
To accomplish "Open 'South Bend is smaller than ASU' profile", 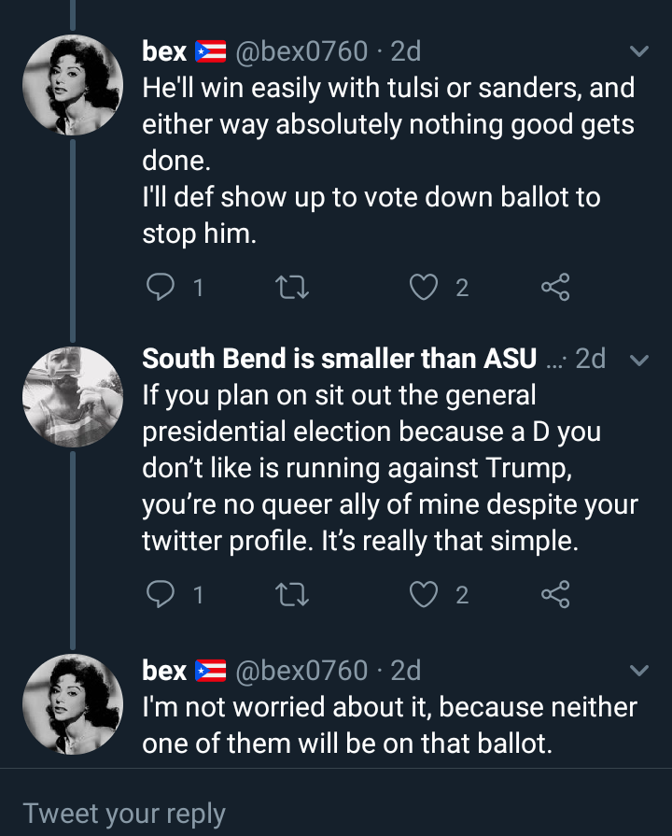I will pyautogui.click(x=339, y=359).
